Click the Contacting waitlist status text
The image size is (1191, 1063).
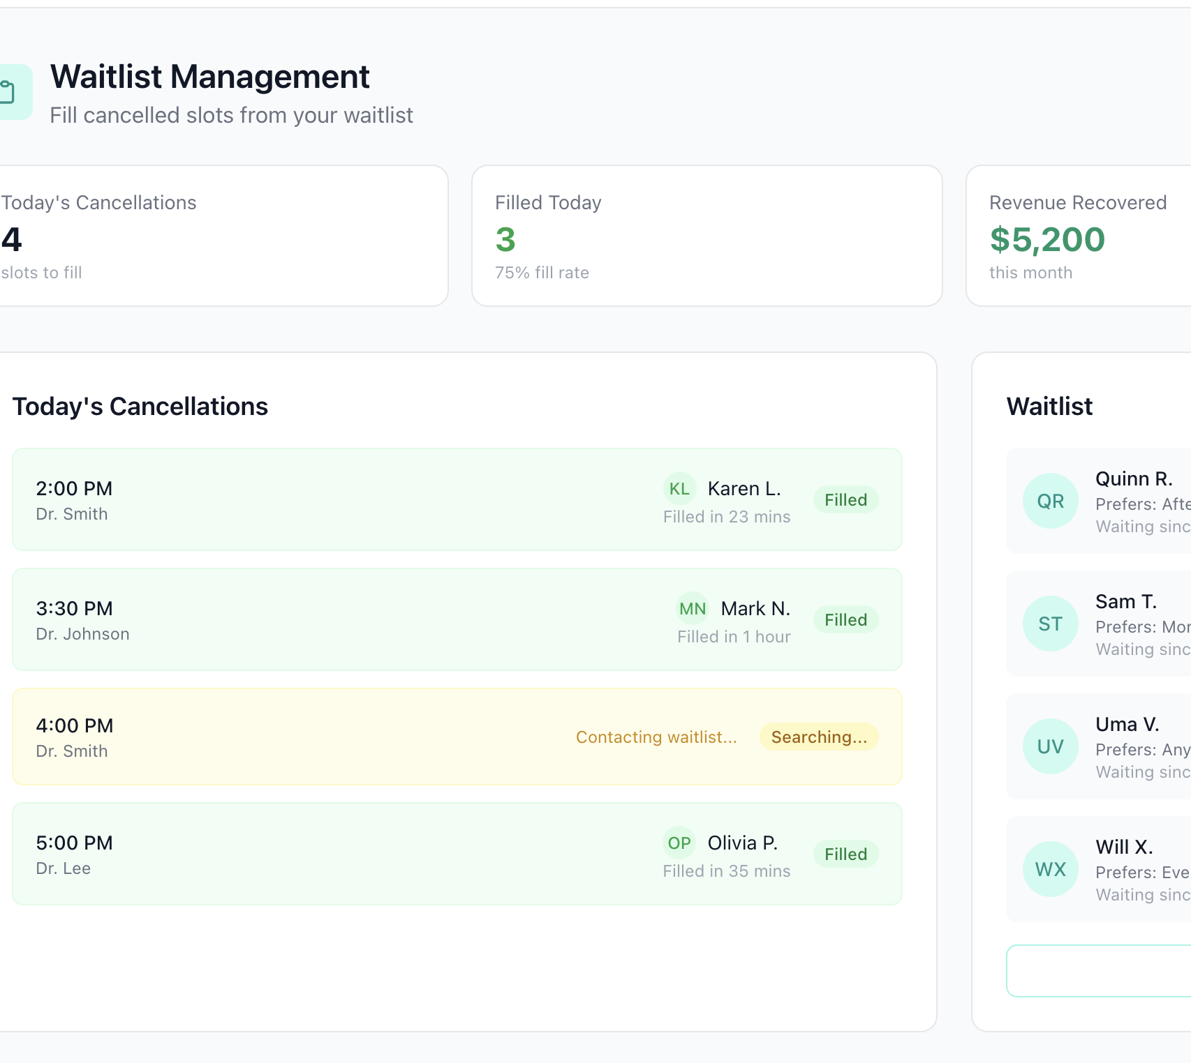[656, 737]
